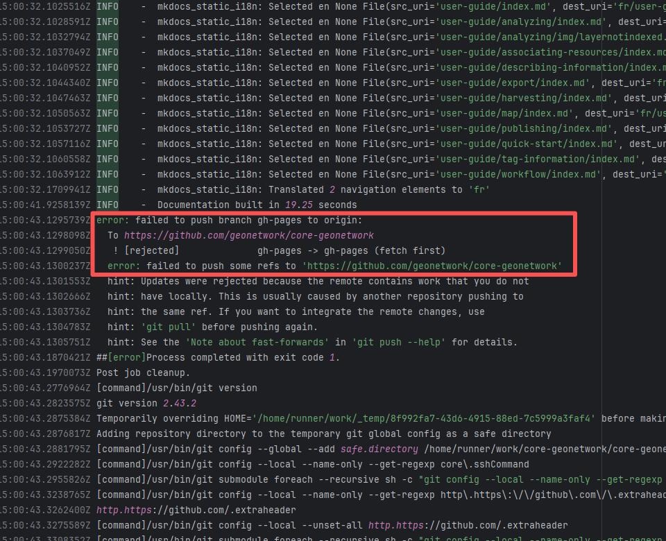Viewport: 666px width, 541px height.
Task: Click the INFO label on the user-guide/export line
Action: pyautogui.click(x=108, y=83)
